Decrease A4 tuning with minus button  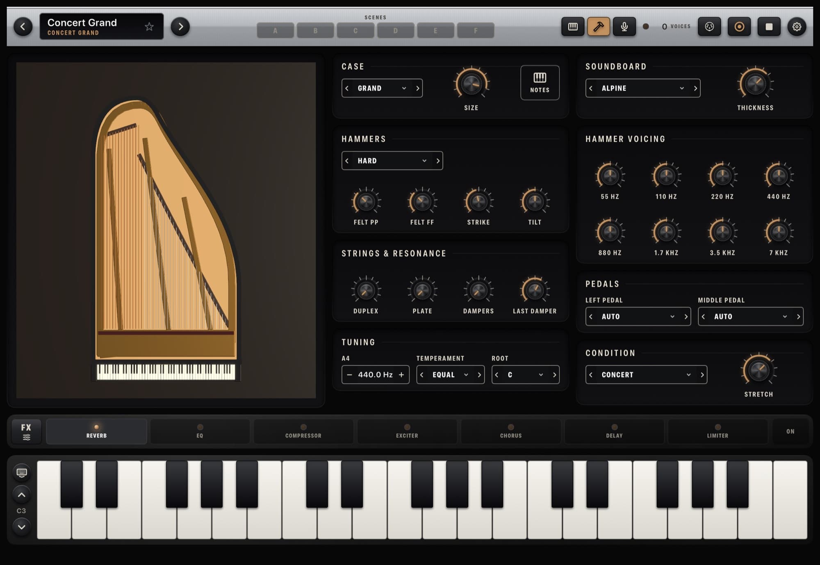(x=349, y=375)
